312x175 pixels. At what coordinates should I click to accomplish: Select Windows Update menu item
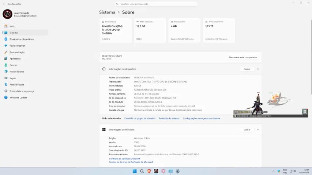[26, 97]
